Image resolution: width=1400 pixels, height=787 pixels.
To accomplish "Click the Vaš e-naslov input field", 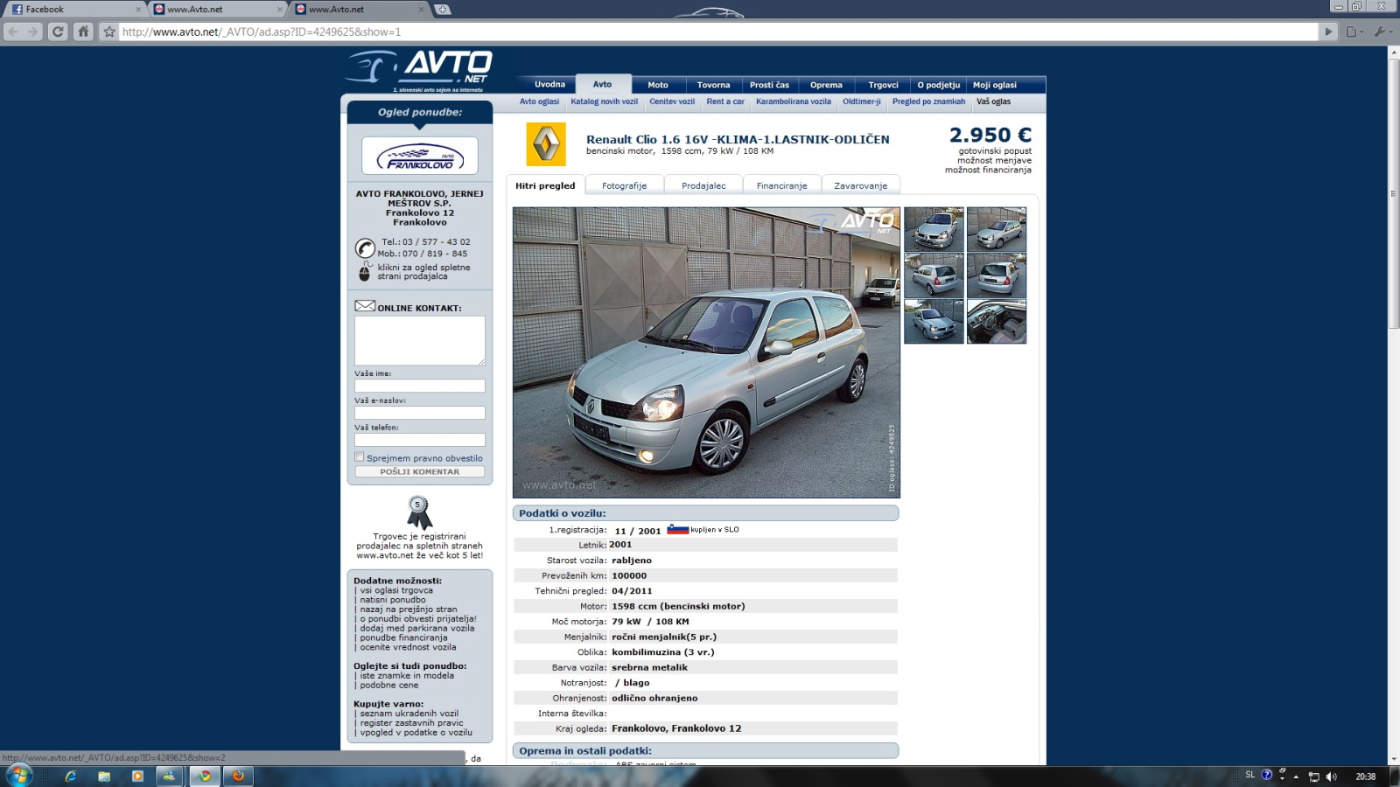I will point(420,413).
